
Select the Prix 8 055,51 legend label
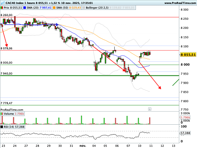pos(13,8)
